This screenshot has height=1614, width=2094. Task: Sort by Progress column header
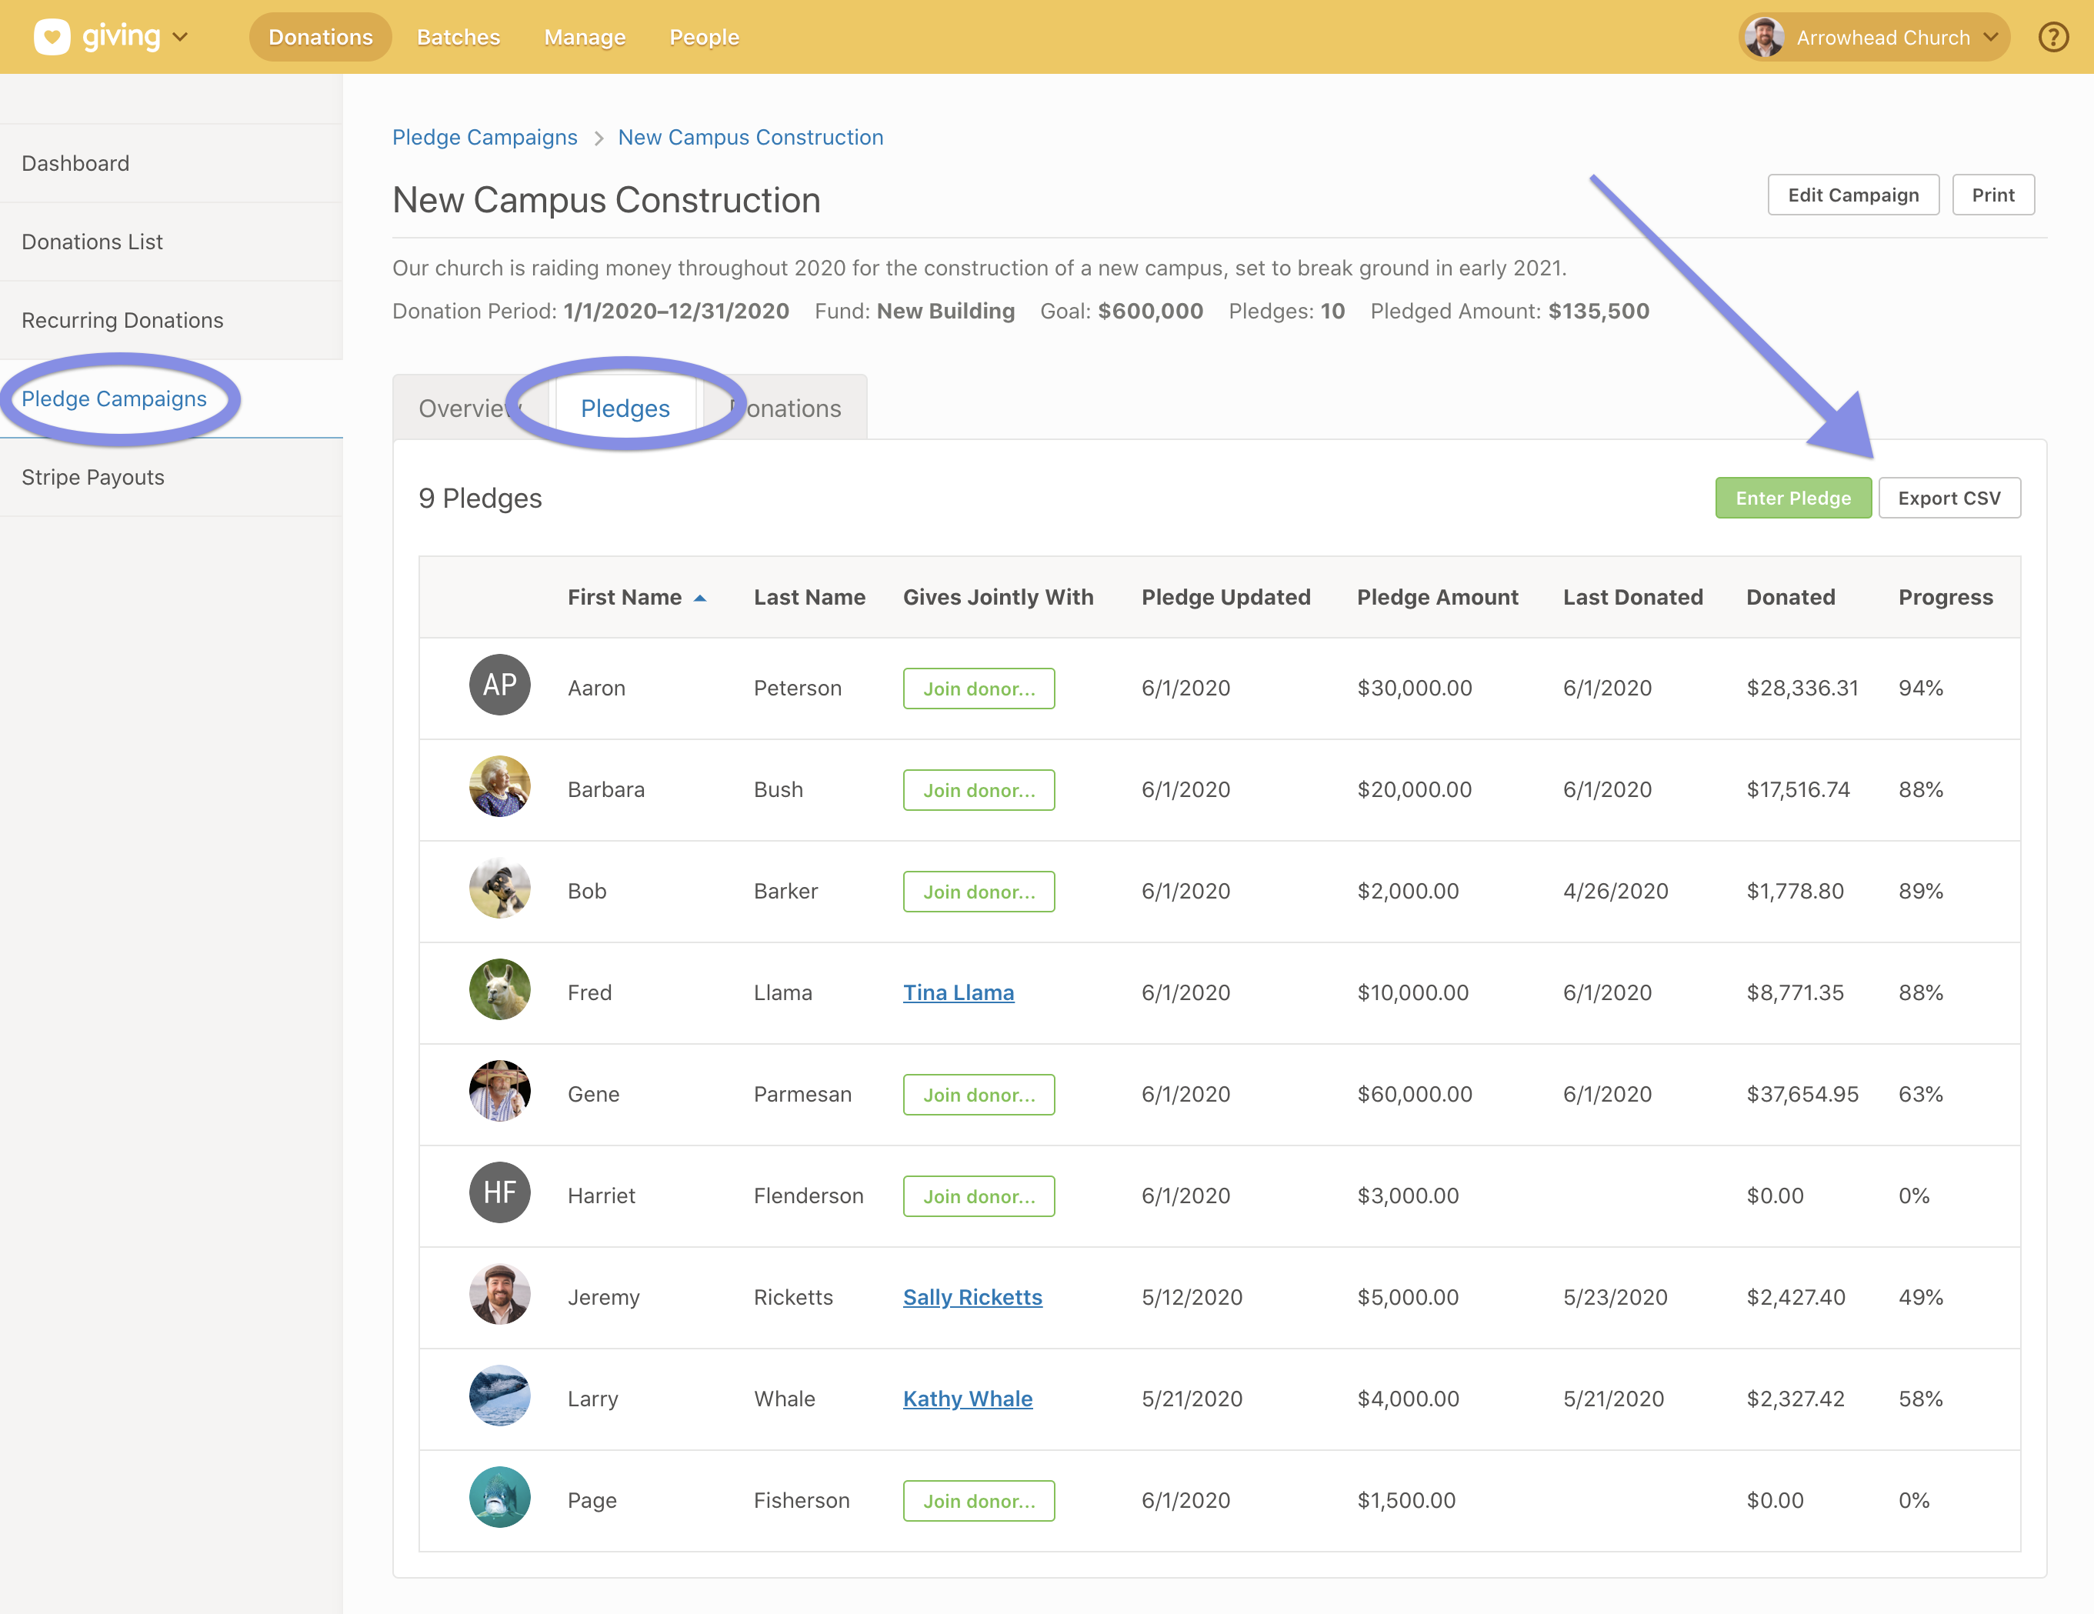(1945, 598)
